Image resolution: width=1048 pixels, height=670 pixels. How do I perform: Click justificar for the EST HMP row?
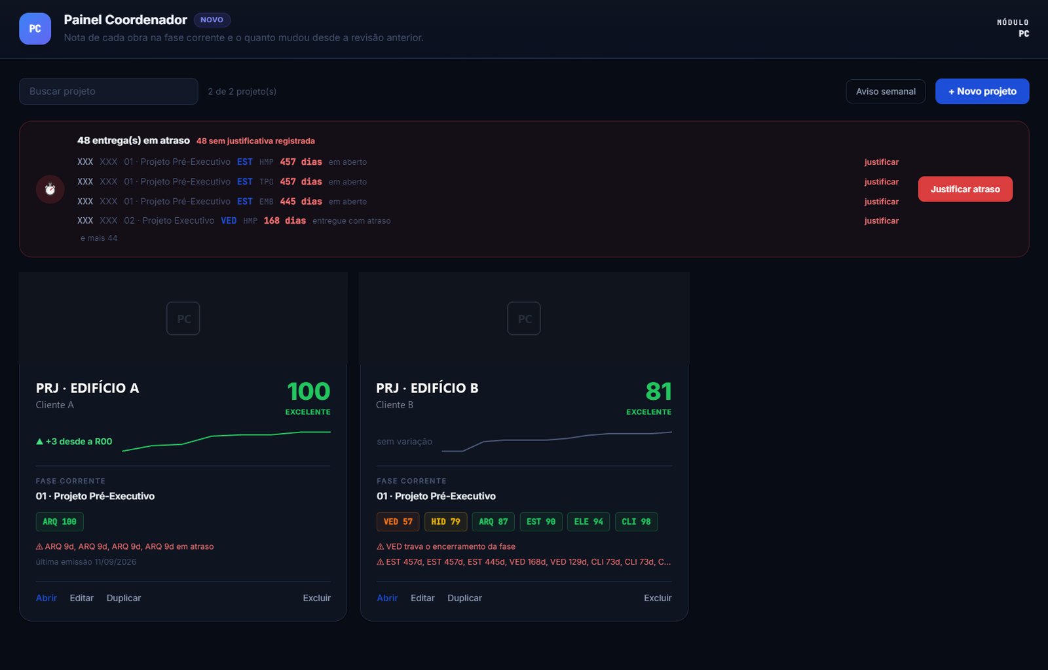click(881, 162)
